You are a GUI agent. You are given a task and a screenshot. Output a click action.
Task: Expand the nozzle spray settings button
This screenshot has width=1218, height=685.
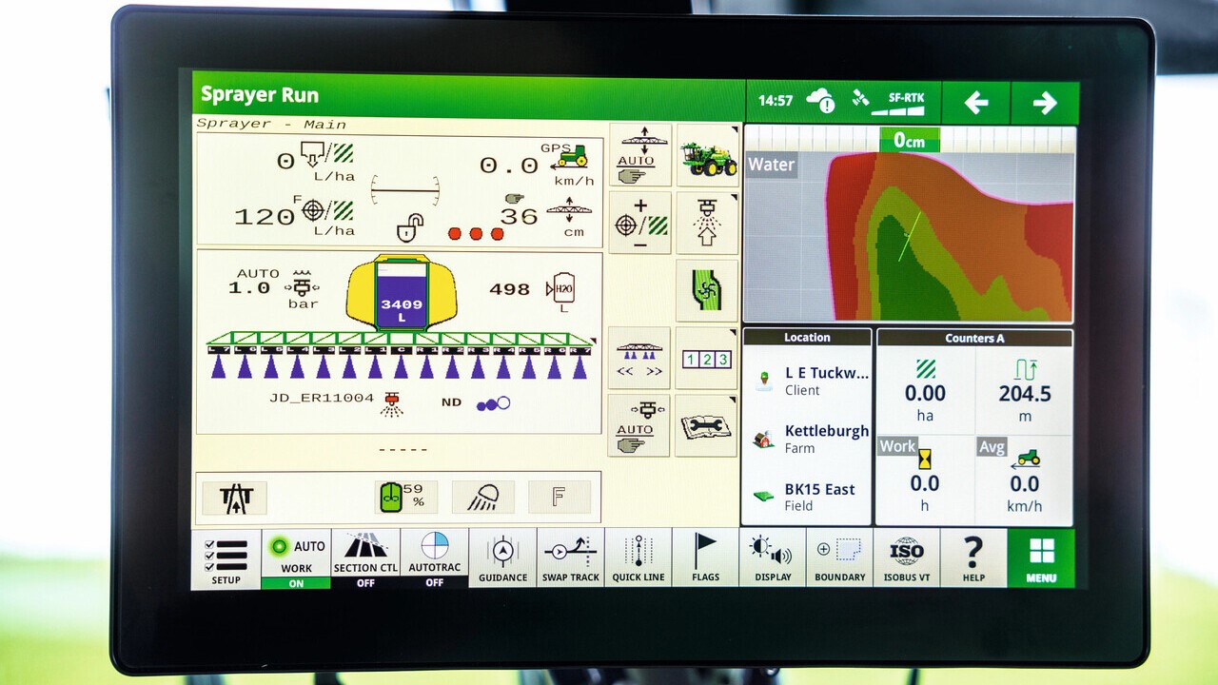point(707,223)
